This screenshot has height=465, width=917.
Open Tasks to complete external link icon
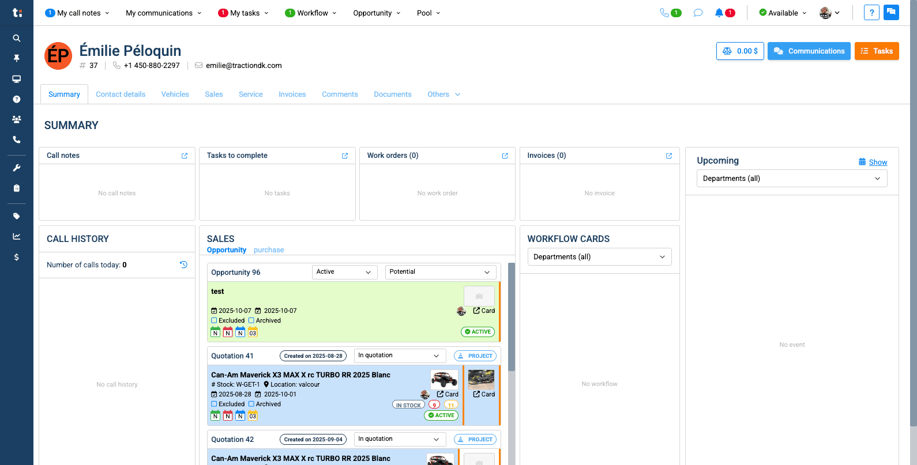click(345, 156)
